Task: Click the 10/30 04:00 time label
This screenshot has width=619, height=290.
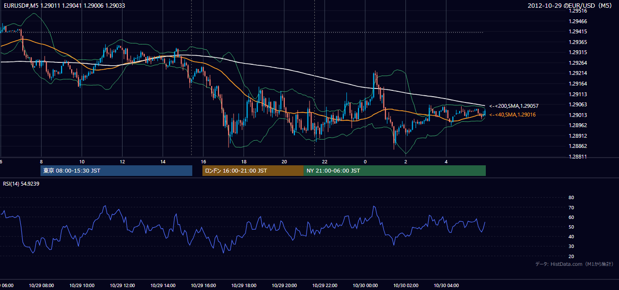Action: pyautogui.click(x=447, y=286)
